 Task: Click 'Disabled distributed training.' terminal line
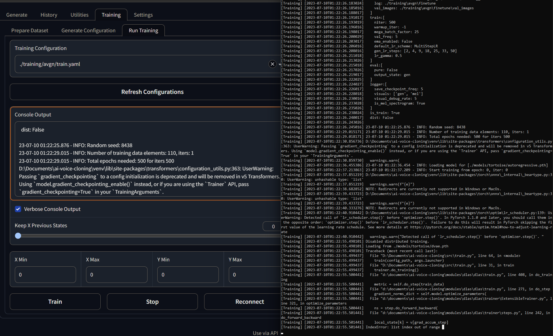coord(397,242)
